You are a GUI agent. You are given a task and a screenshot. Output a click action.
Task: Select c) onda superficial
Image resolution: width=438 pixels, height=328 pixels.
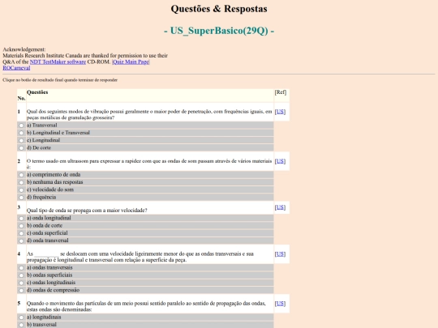(21, 233)
